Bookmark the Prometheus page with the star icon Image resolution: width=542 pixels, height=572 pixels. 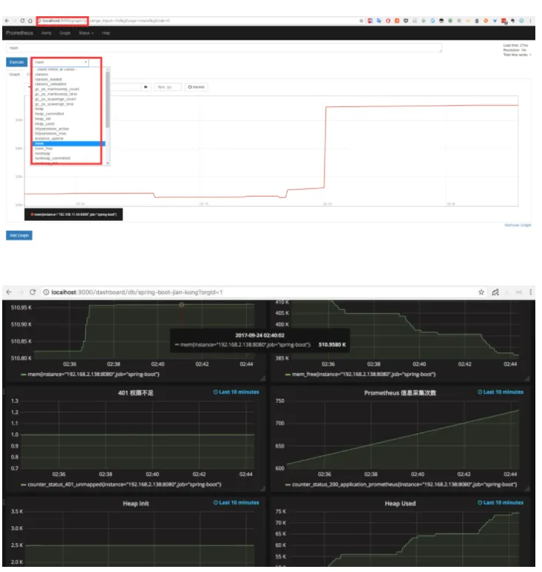[361, 21]
